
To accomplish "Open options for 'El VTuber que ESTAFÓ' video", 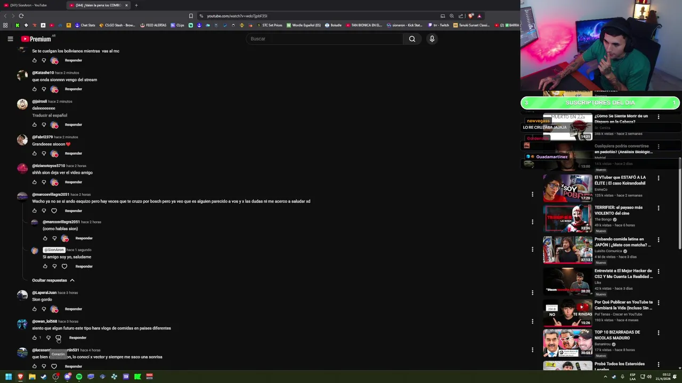I will (x=659, y=178).
